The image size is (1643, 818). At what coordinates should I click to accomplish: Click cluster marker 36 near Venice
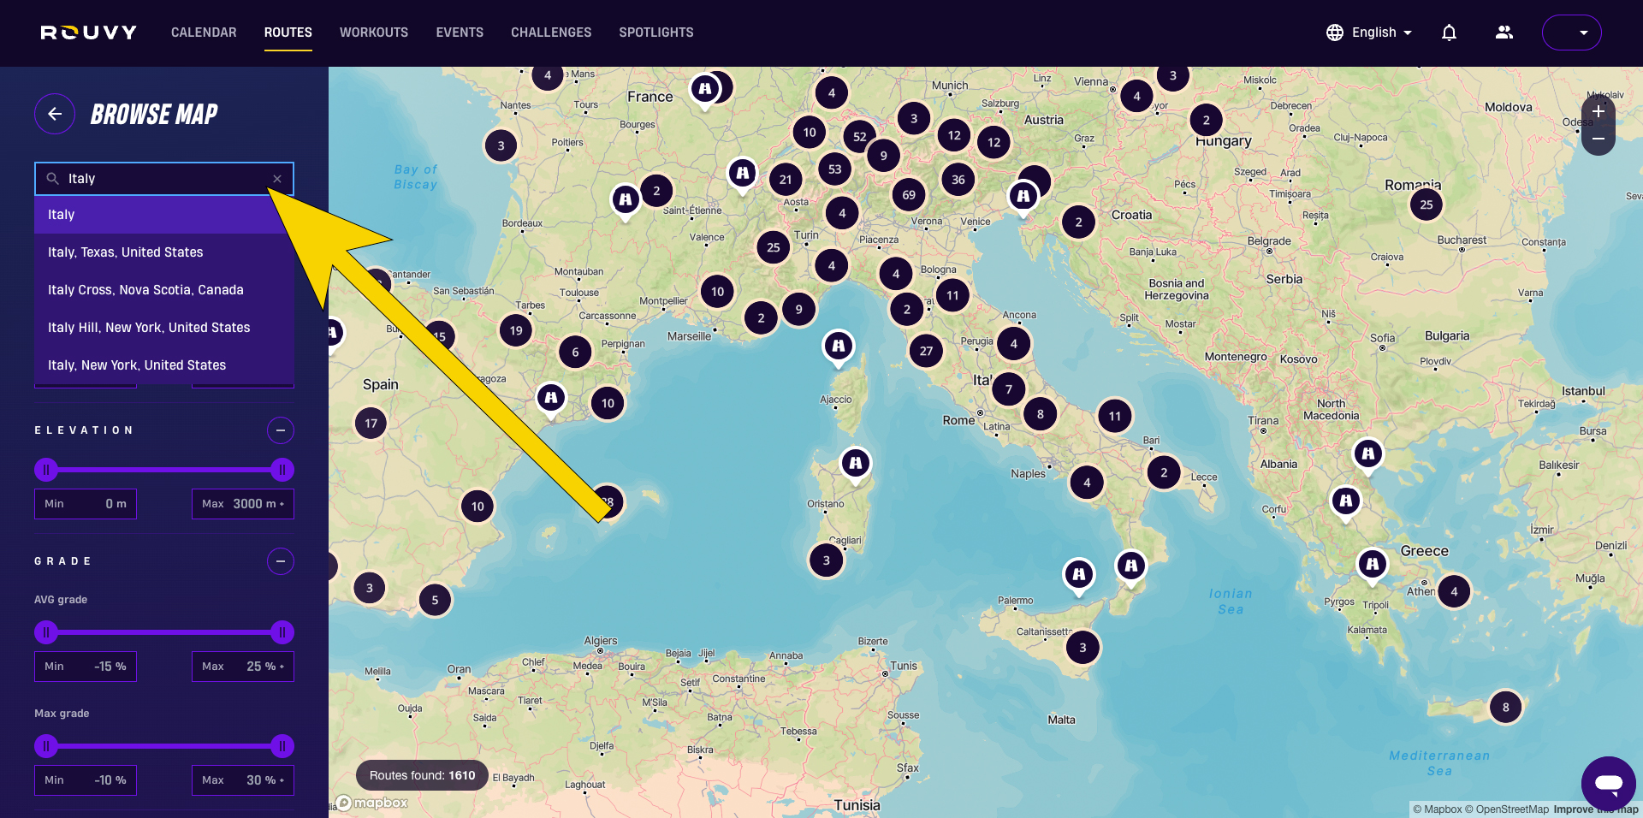coord(958,180)
